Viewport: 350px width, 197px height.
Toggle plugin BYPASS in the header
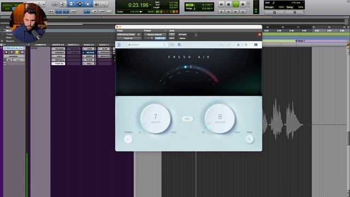tap(182, 34)
